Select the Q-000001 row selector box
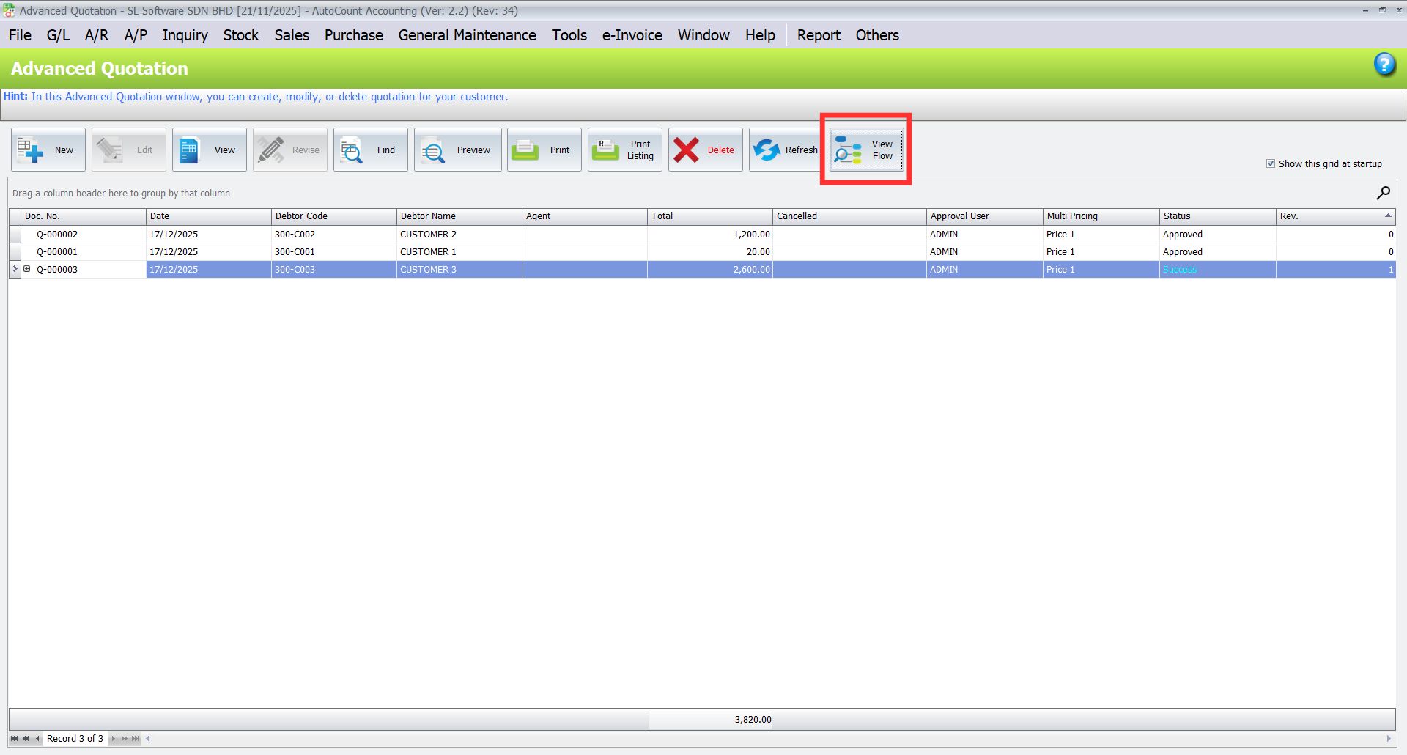Screen dimensions: 1407x755 tap(15, 251)
